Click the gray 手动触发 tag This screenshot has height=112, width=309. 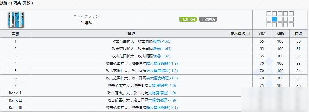click(208, 19)
